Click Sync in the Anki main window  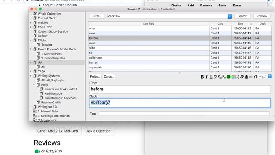[237, 6]
